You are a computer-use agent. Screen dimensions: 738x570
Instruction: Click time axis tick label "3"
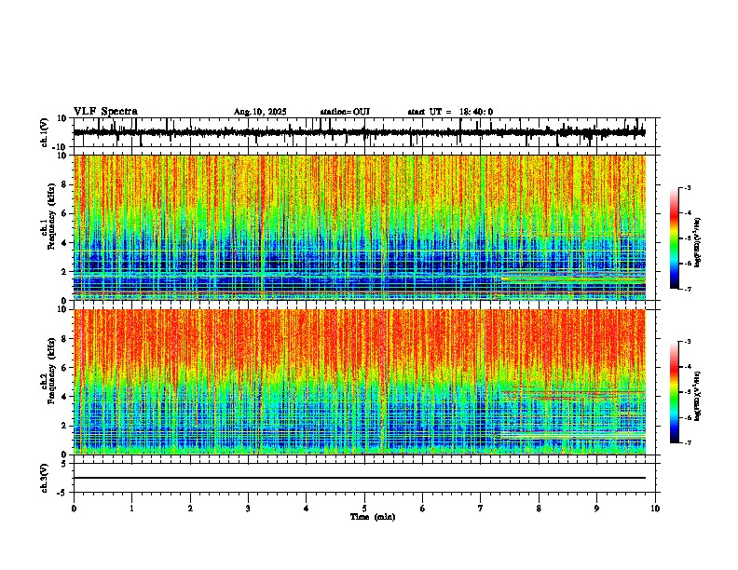[x=248, y=509]
